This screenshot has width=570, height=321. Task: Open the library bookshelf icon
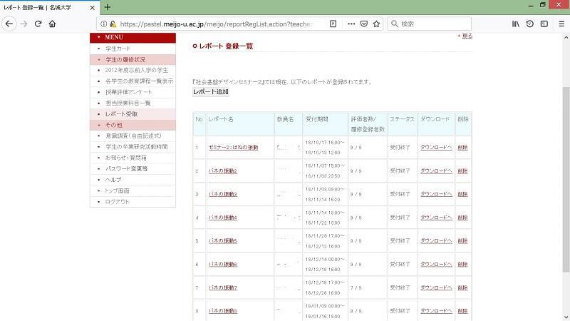(x=515, y=24)
